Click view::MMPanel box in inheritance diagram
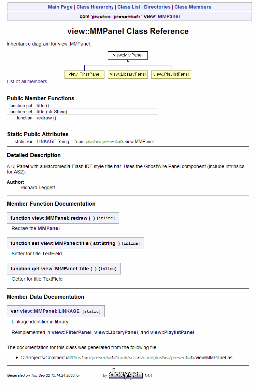The image size is (256, 386). pyautogui.click(x=128, y=55)
